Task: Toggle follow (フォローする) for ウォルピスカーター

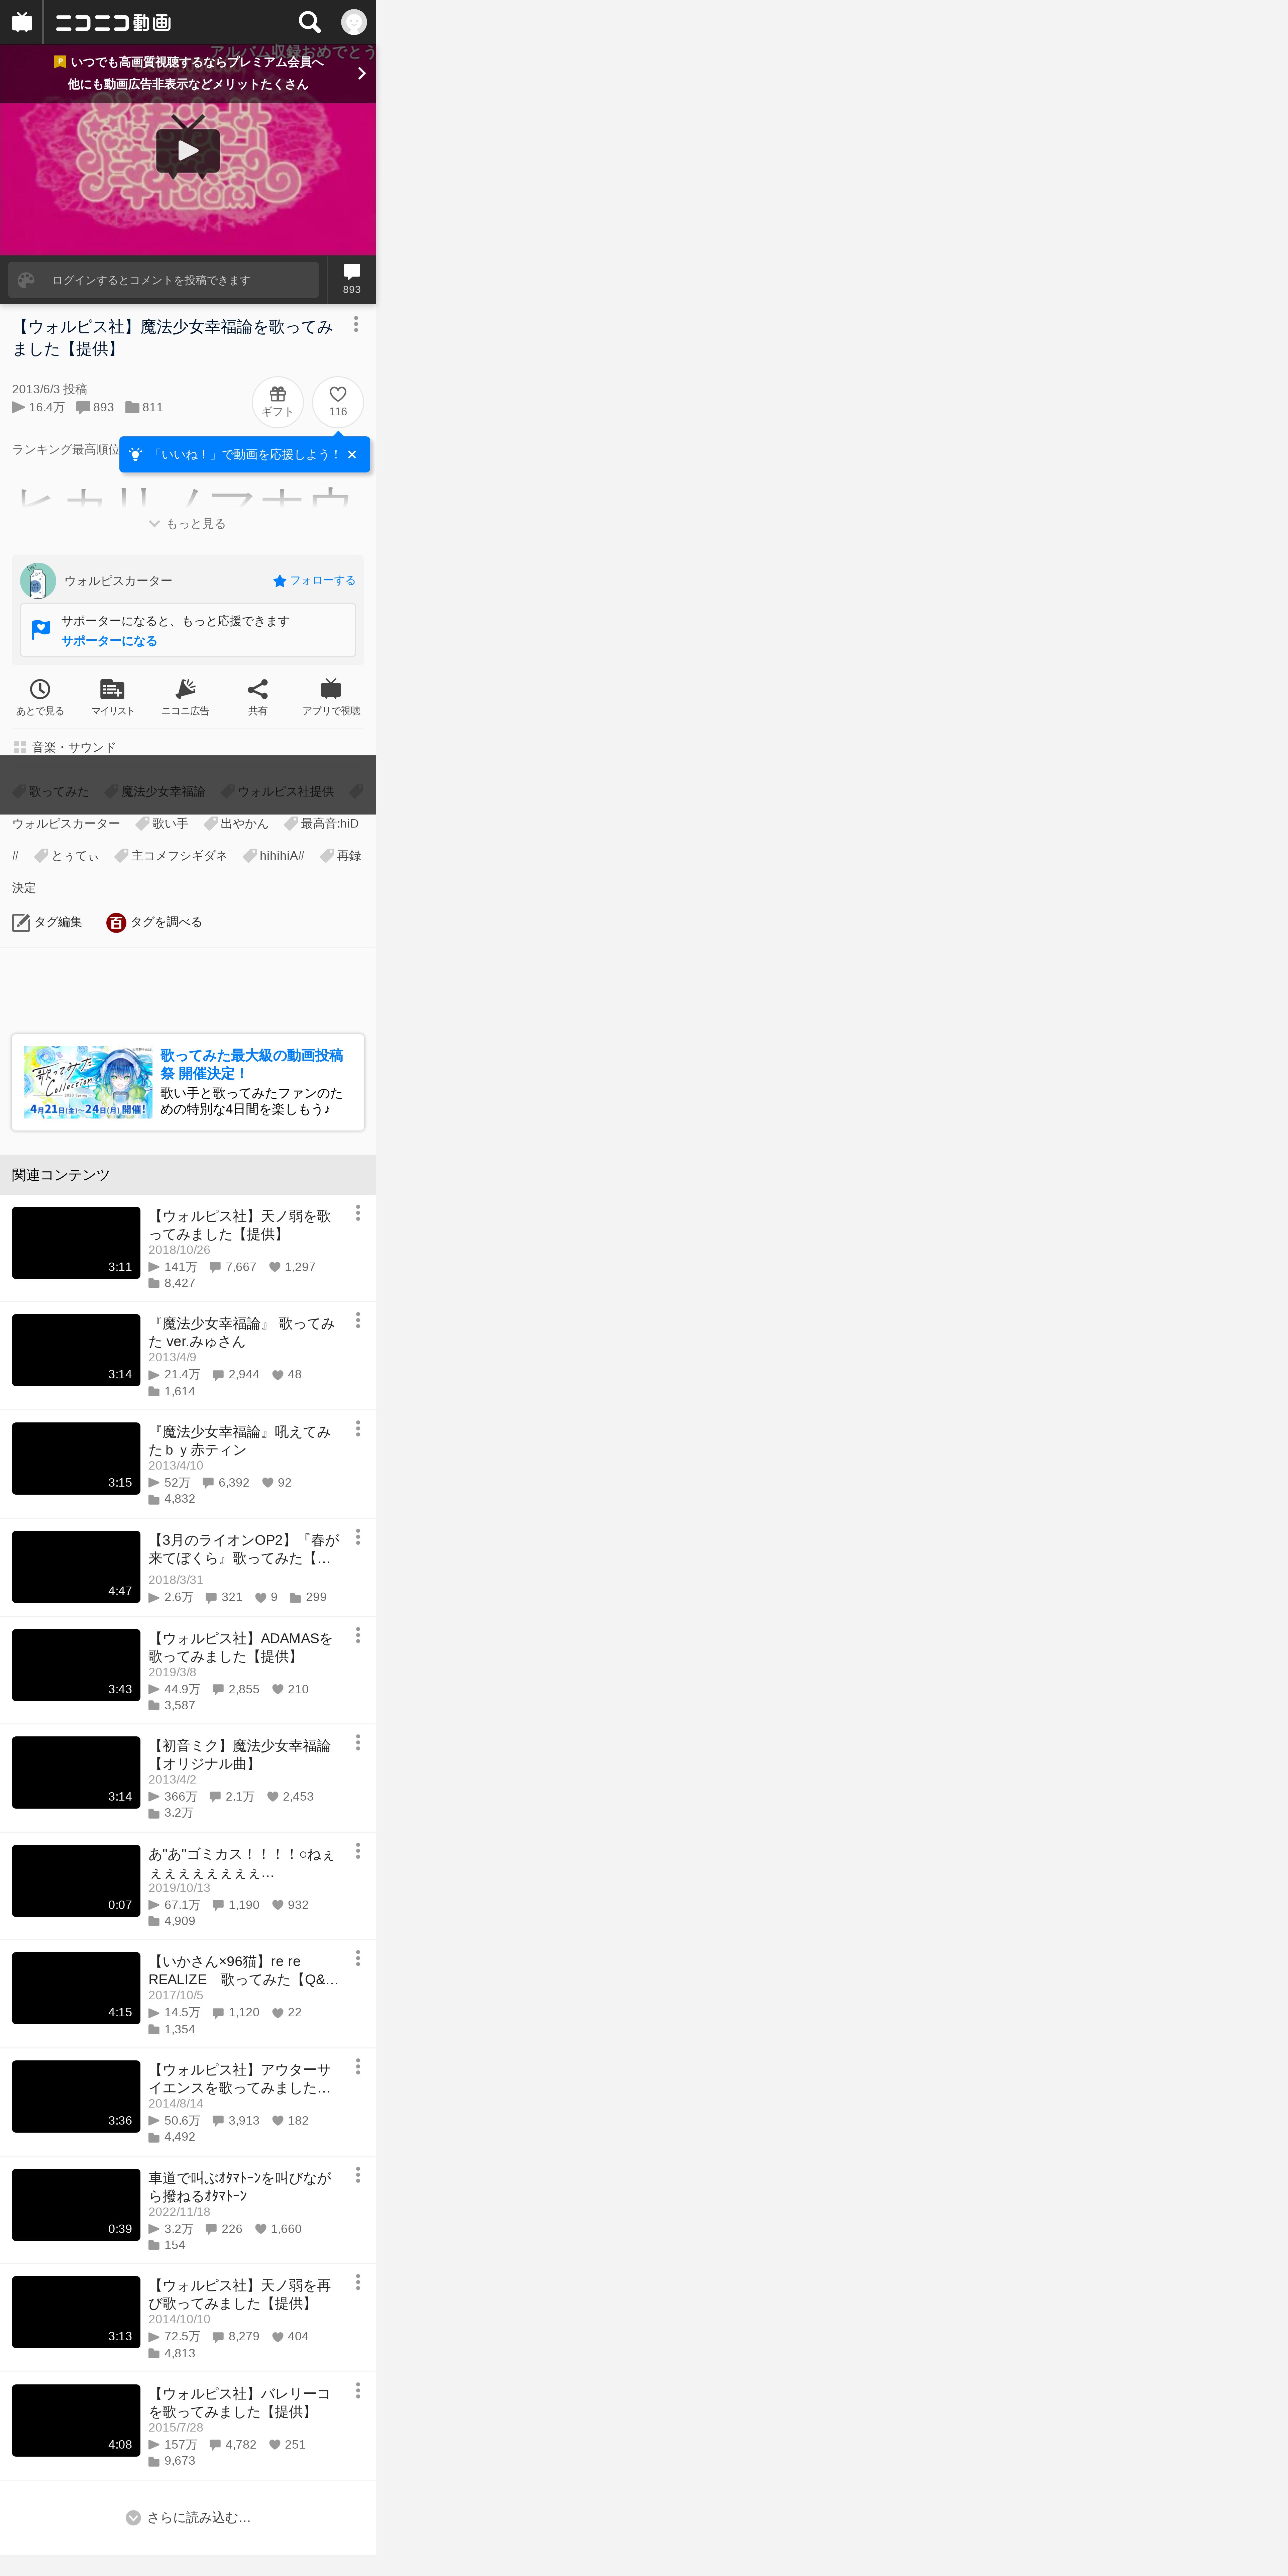Action: click(314, 581)
